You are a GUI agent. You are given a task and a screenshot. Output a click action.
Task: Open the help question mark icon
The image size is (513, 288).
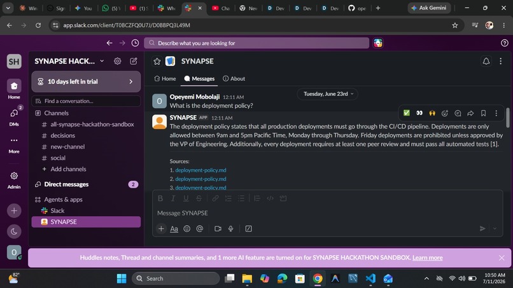505,43
